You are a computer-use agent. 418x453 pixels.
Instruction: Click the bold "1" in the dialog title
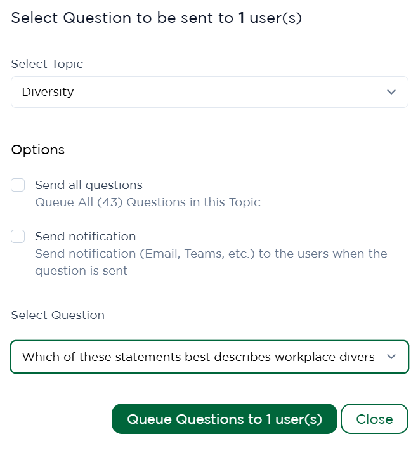click(x=242, y=18)
